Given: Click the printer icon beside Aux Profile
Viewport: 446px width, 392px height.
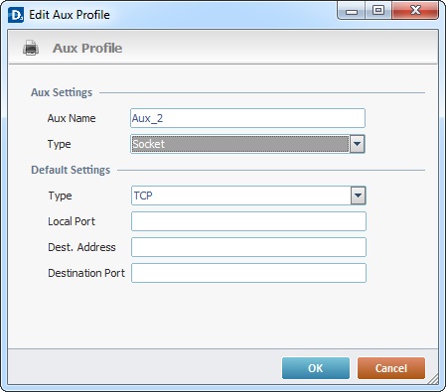Looking at the screenshot, I should [31, 48].
